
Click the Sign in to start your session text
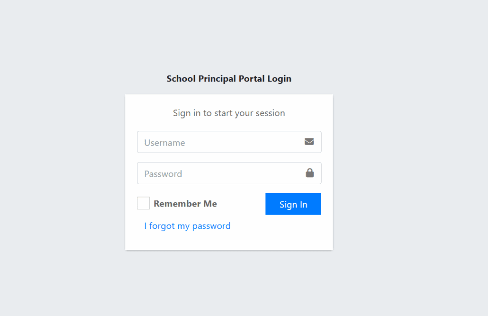[229, 113]
